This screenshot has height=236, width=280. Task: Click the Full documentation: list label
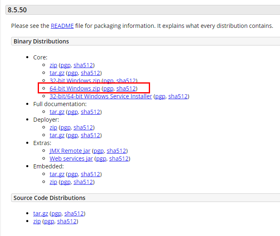click(60, 104)
